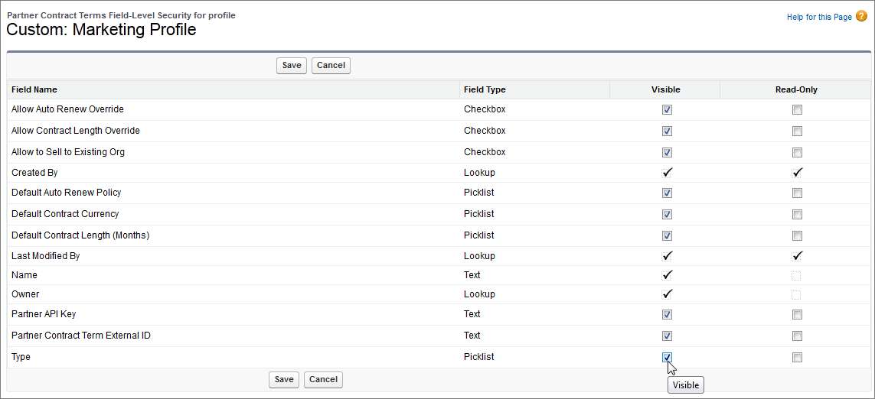This screenshot has width=875, height=399.
Task: Uncheck Visible for Allow to Sell to Existing Org
Action: 667,152
